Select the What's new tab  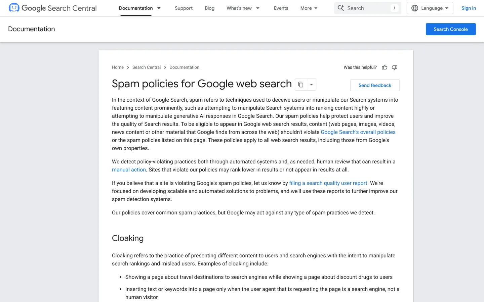(239, 8)
